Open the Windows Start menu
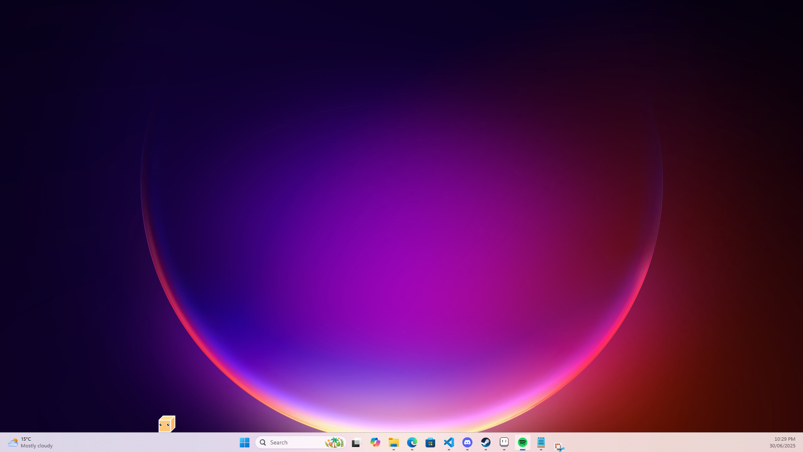 coord(244,442)
